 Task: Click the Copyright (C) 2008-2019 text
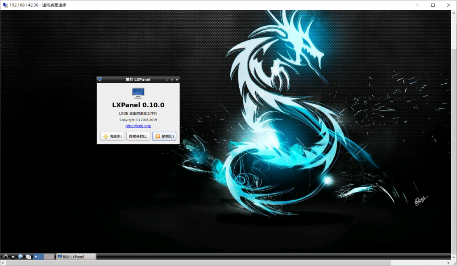(138, 120)
